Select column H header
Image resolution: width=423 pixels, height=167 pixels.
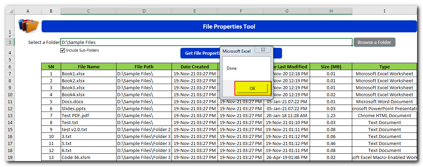[331, 11]
